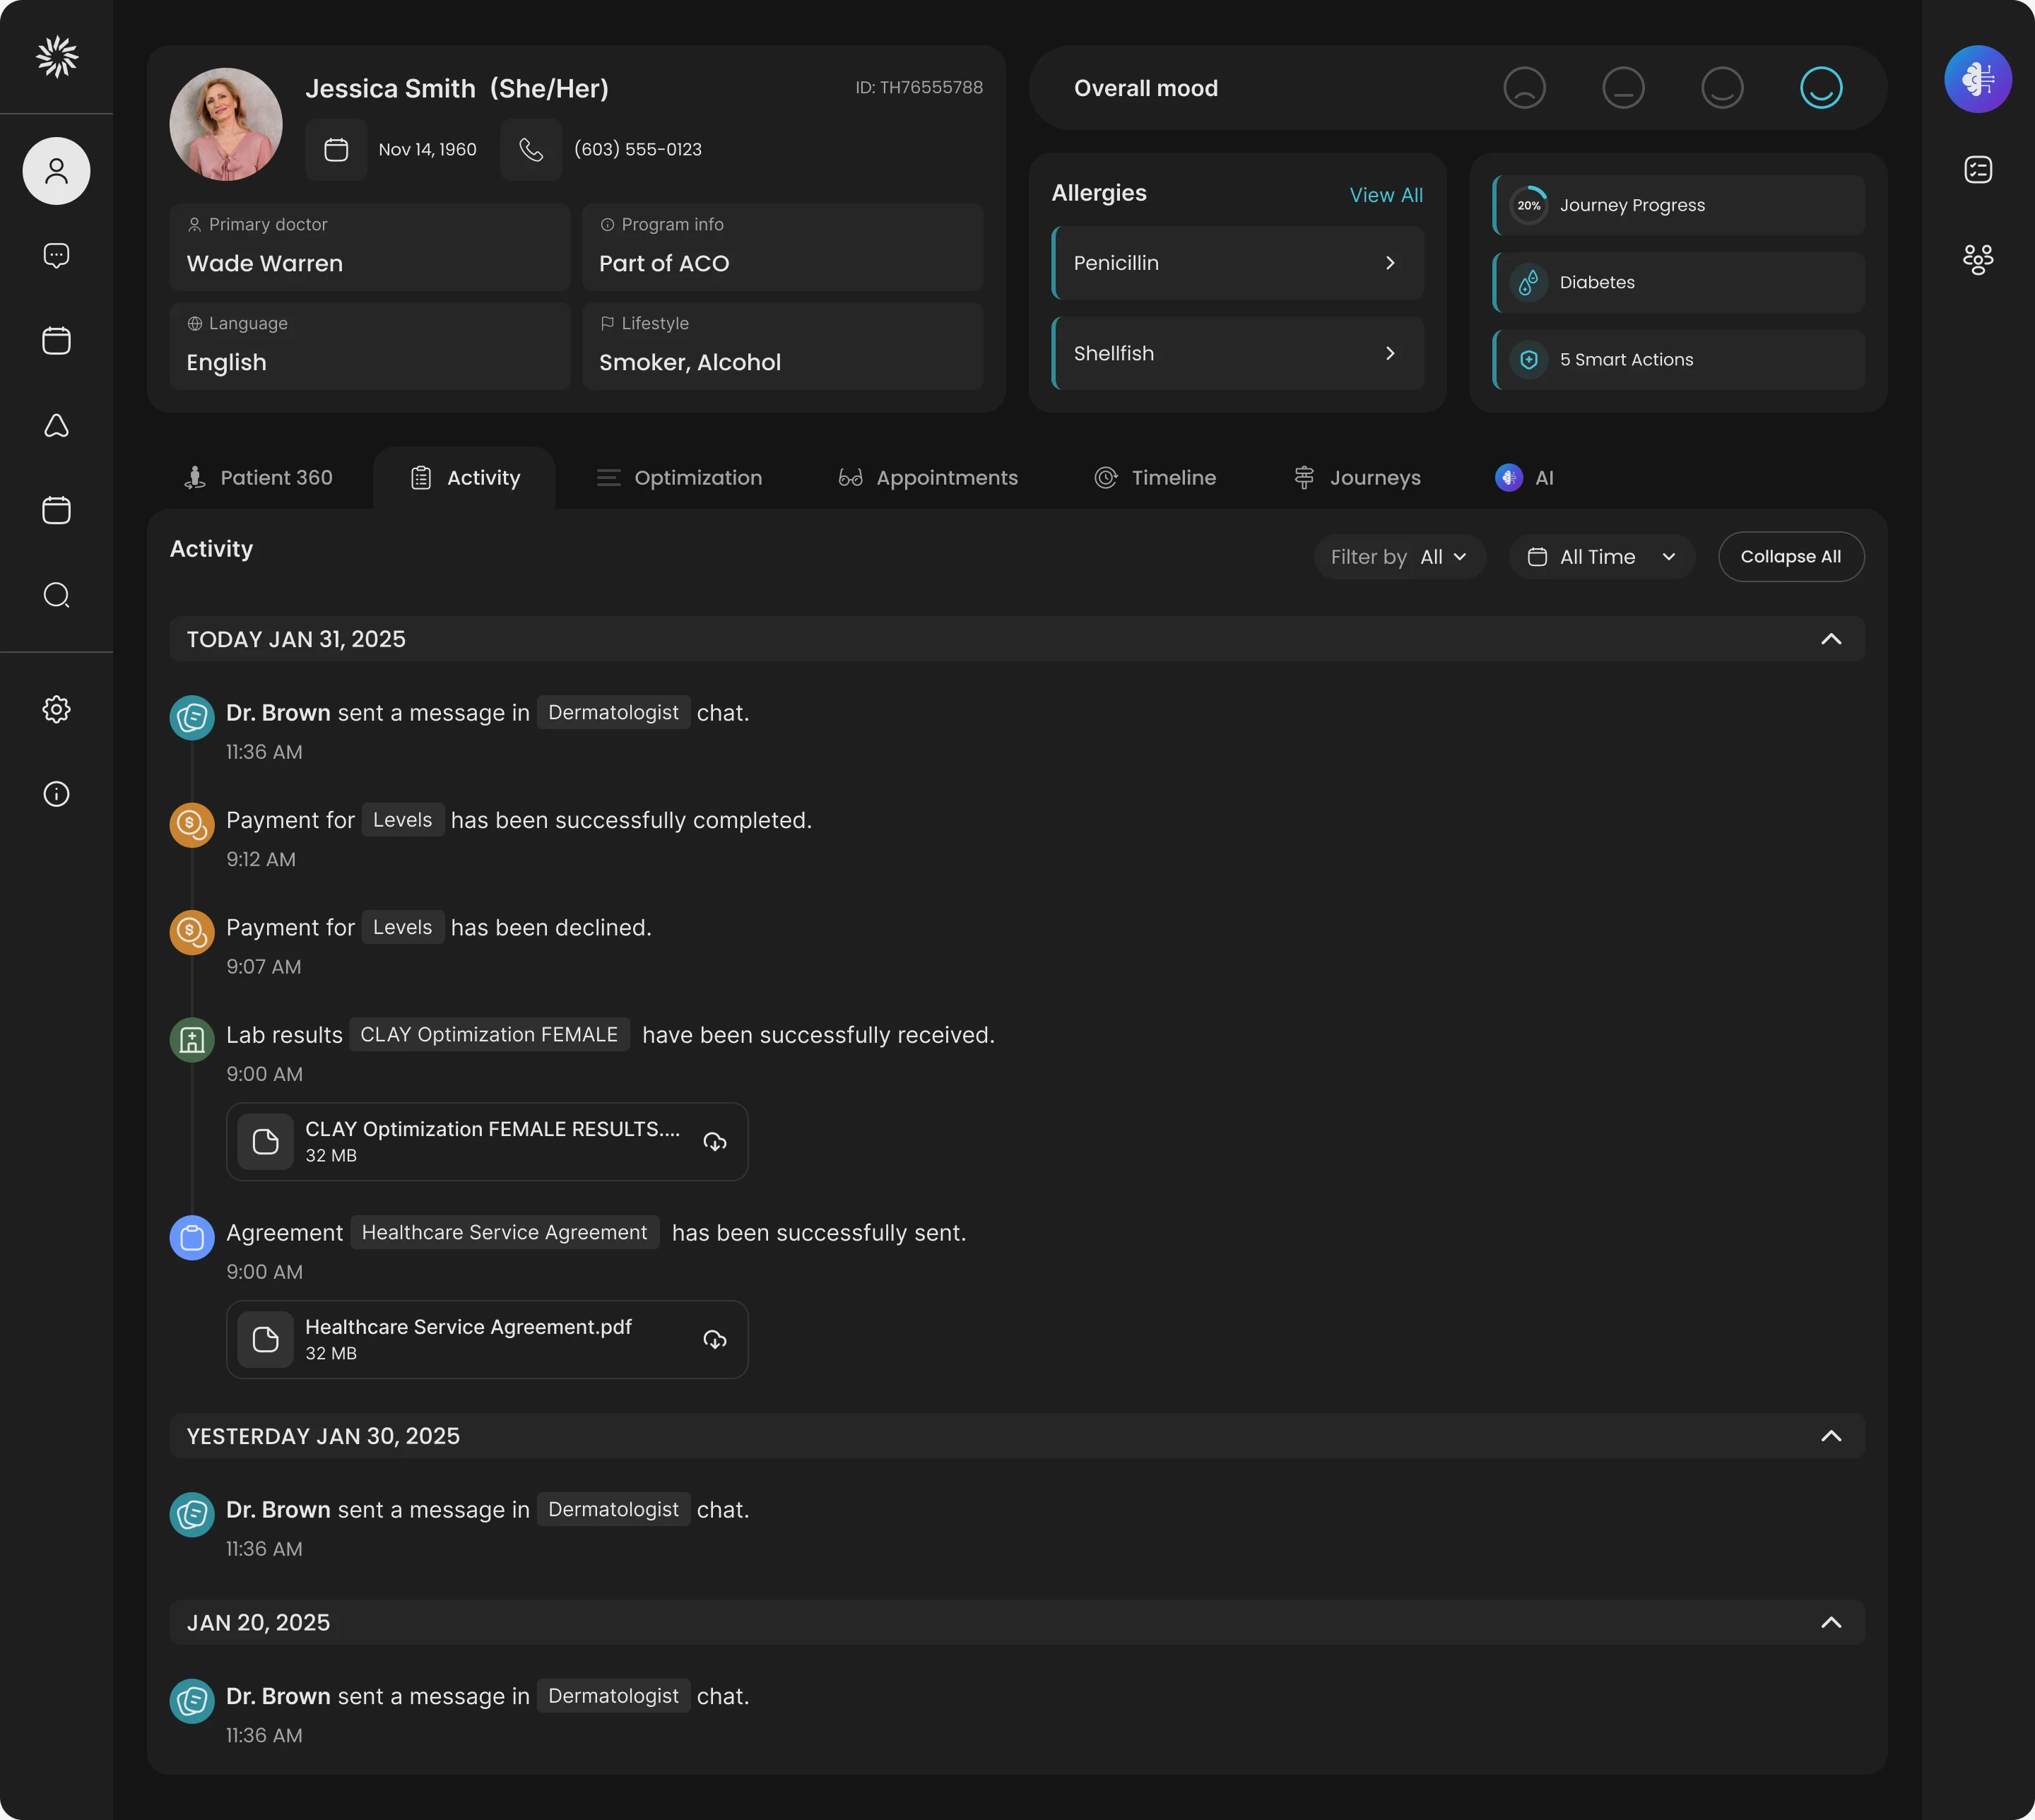The image size is (2035, 1820).
Task: Open the patient profile sidebar icon
Action: pyautogui.click(x=56, y=171)
